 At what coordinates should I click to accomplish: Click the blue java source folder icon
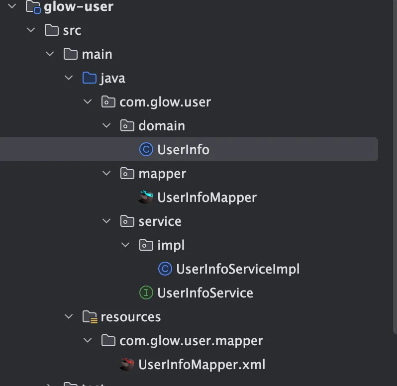(90, 78)
